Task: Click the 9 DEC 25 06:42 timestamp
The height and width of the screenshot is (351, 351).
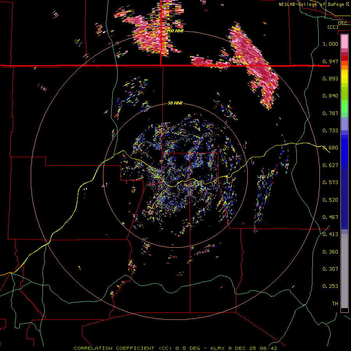Action: pos(253,348)
